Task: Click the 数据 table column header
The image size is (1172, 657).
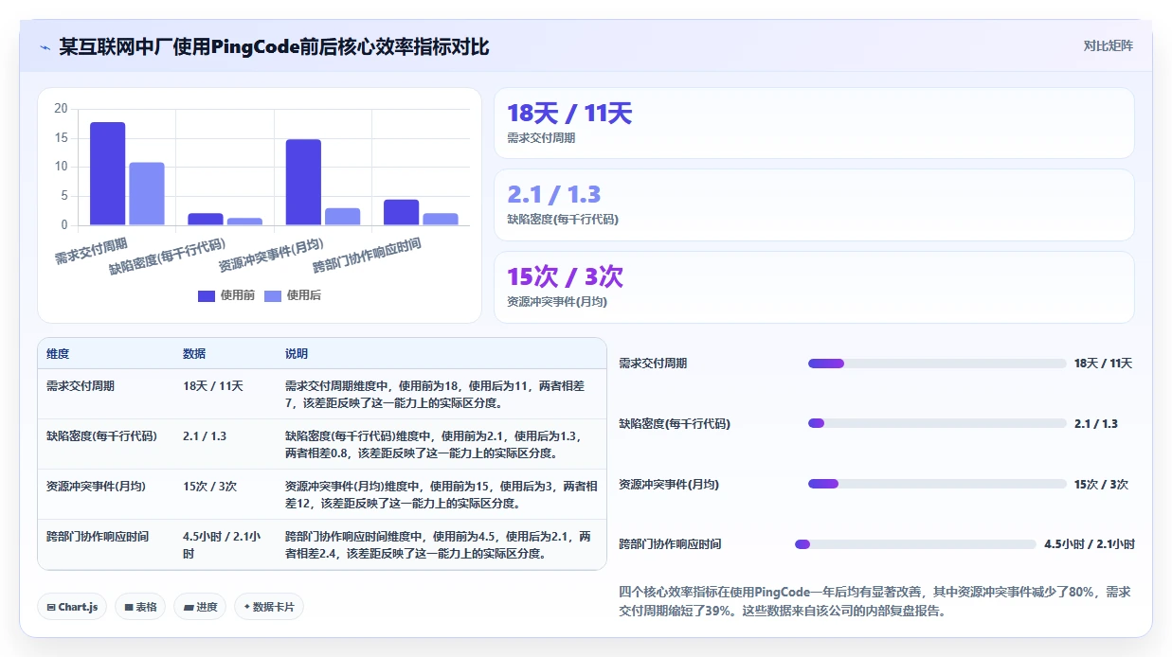Action: pyautogui.click(x=194, y=354)
